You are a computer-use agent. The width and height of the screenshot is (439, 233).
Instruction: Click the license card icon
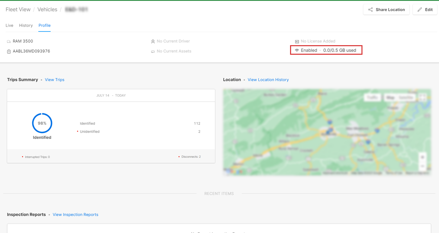[297, 41]
